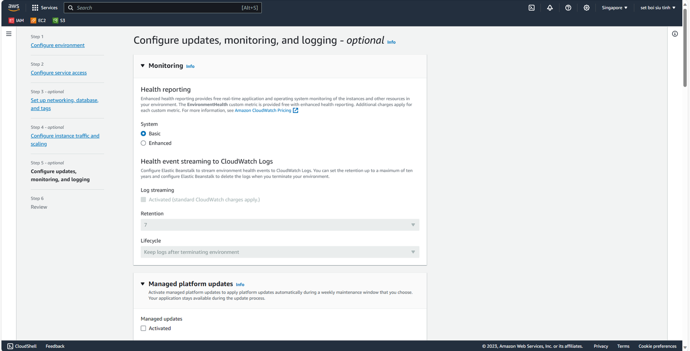Open the Services grid menu
The height and width of the screenshot is (351, 690).
[44, 8]
